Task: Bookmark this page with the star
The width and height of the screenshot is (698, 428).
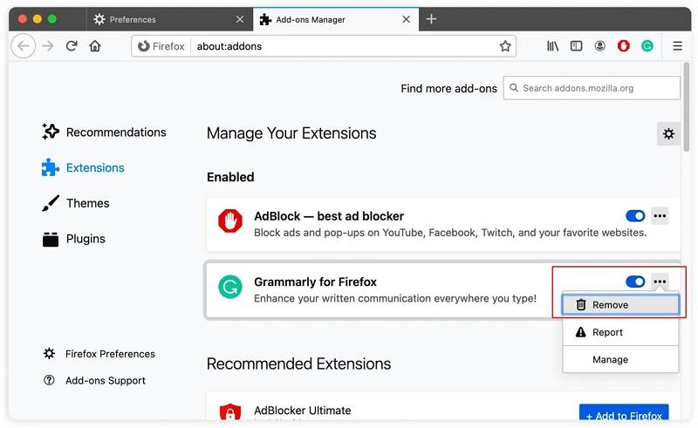Action: pos(505,46)
